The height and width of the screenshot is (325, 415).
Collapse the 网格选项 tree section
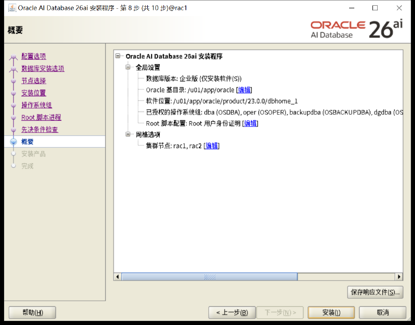click(x=128, y=134)
